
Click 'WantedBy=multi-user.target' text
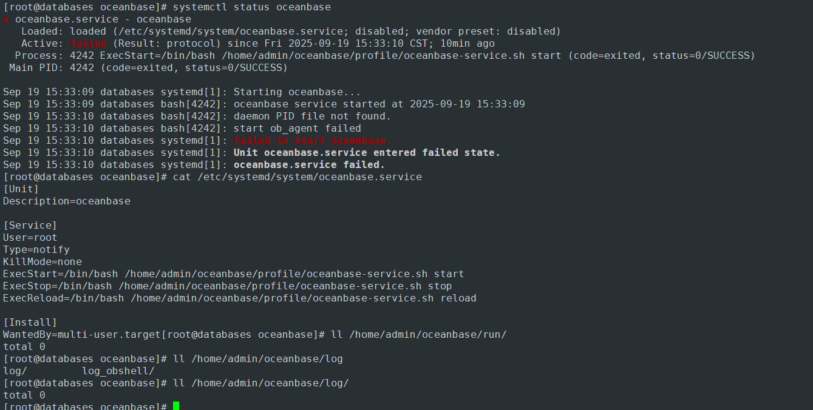point(82,335)
